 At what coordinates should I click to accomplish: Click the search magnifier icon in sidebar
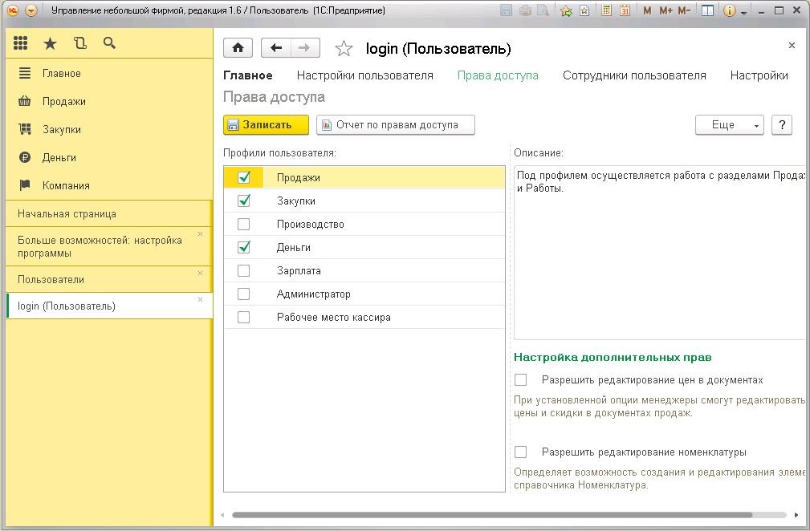[109, 43]
